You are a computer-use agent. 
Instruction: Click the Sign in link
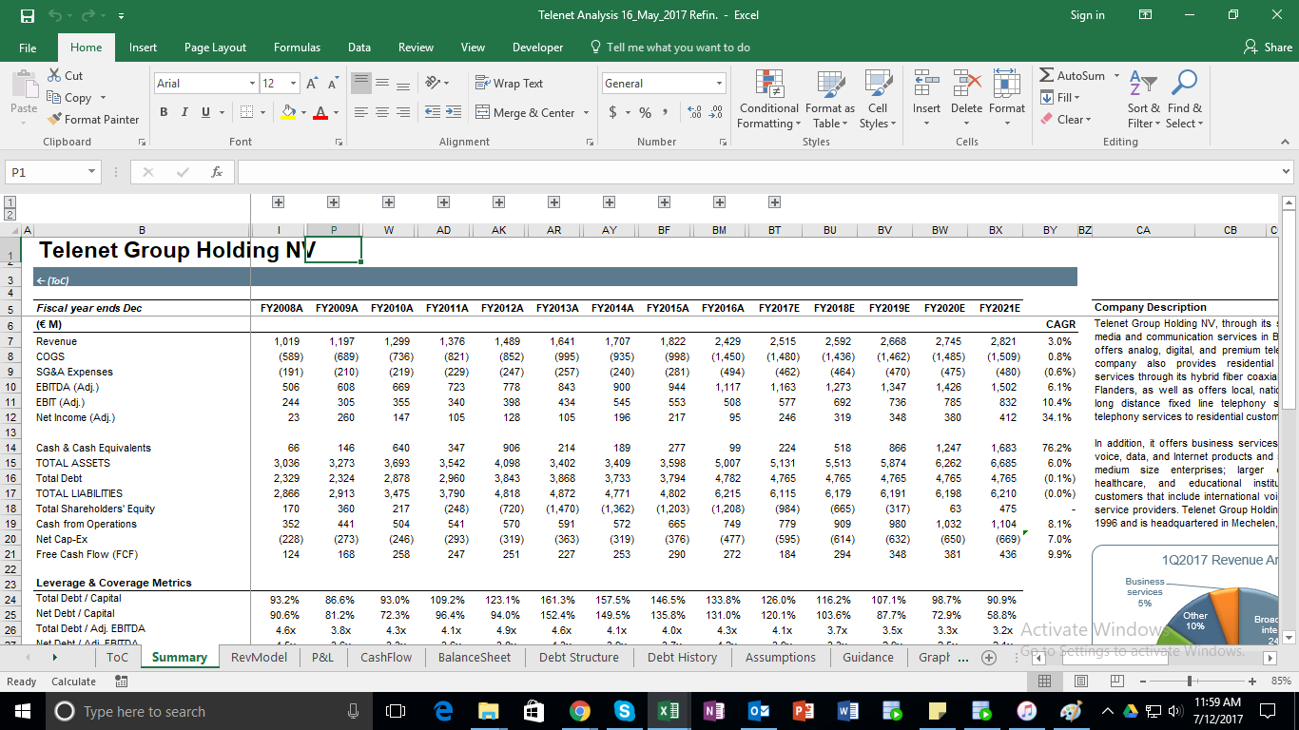click(1087, 15)
